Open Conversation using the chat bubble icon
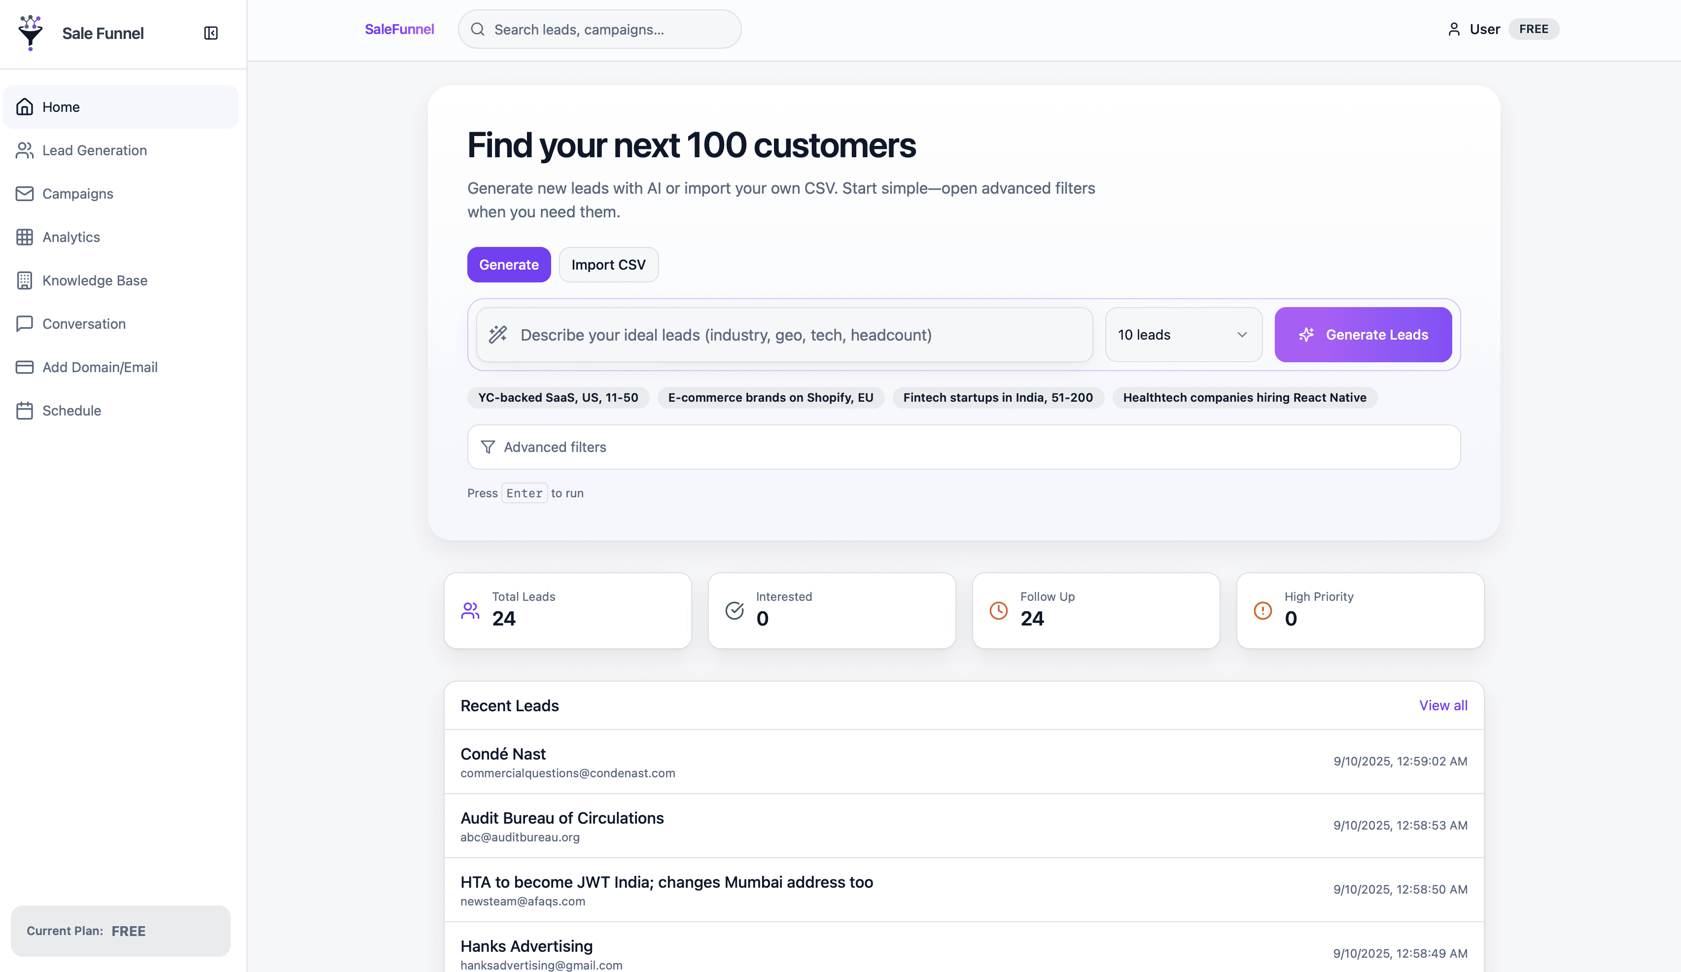Viewport: 1681px width, 972px height. coord(25,323)
